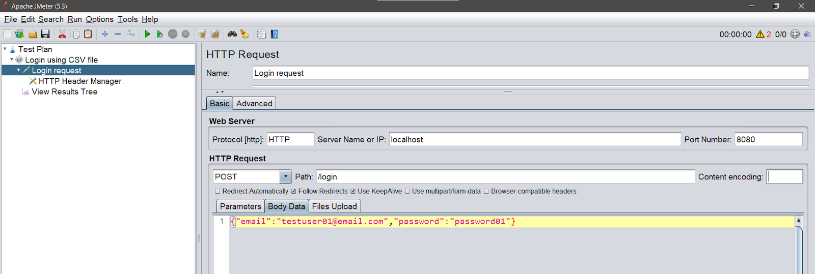Open the Edit menu
This screenshot has height=274, width=815.
pos(28,19)
